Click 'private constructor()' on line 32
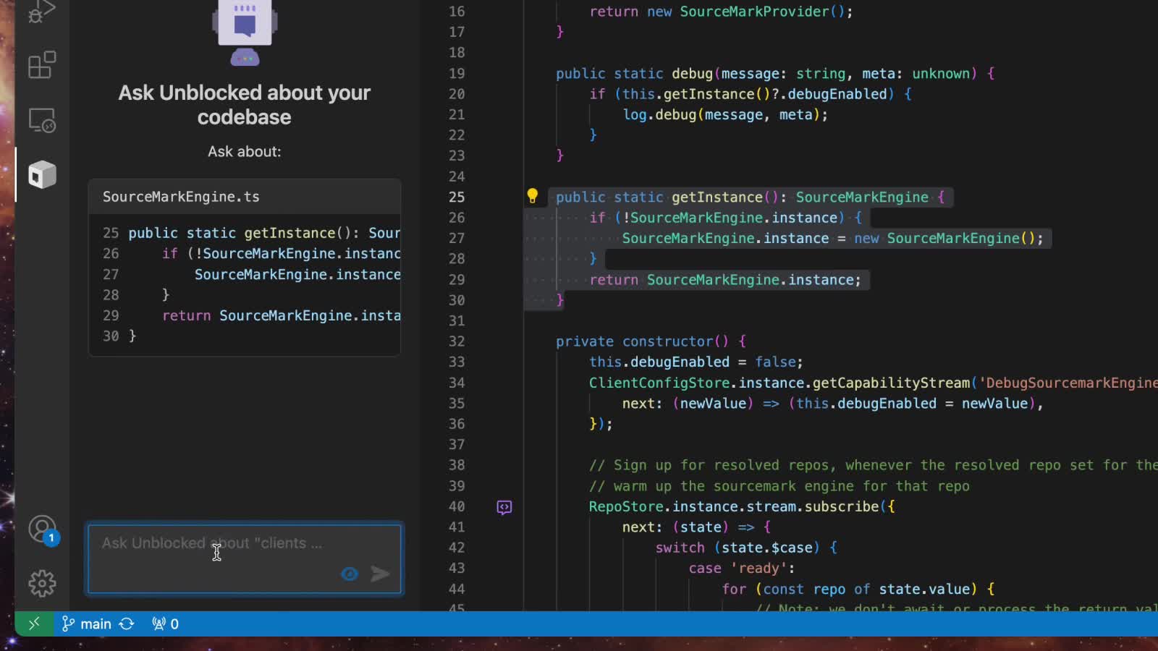The width and height of the screenshot is (1158, 651). 643,341
